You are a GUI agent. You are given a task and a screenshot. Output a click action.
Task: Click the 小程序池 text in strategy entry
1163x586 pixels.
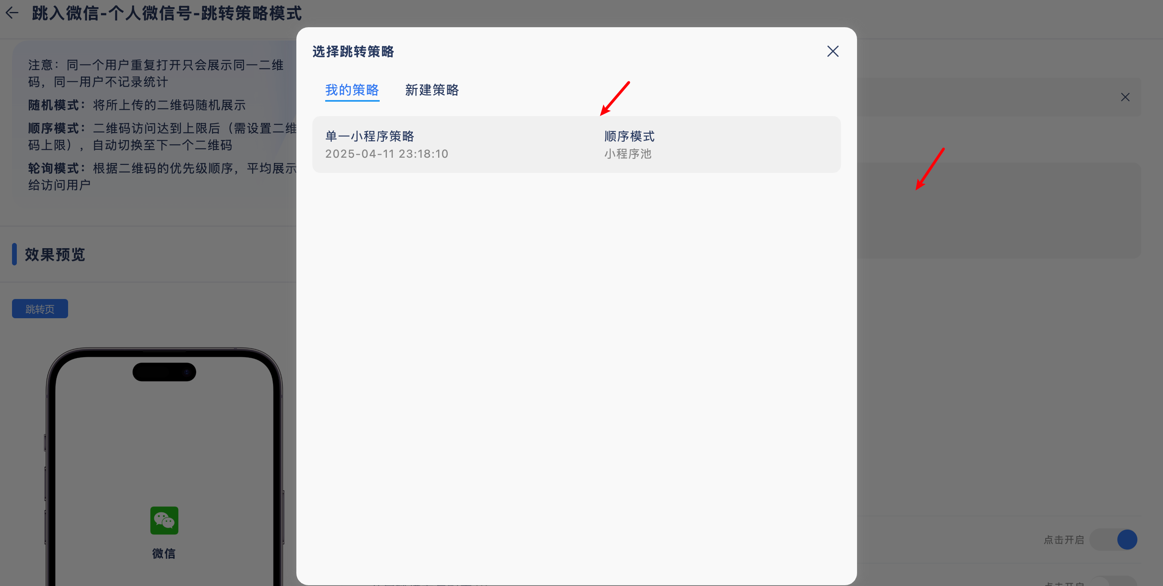(x=628, y=154)
